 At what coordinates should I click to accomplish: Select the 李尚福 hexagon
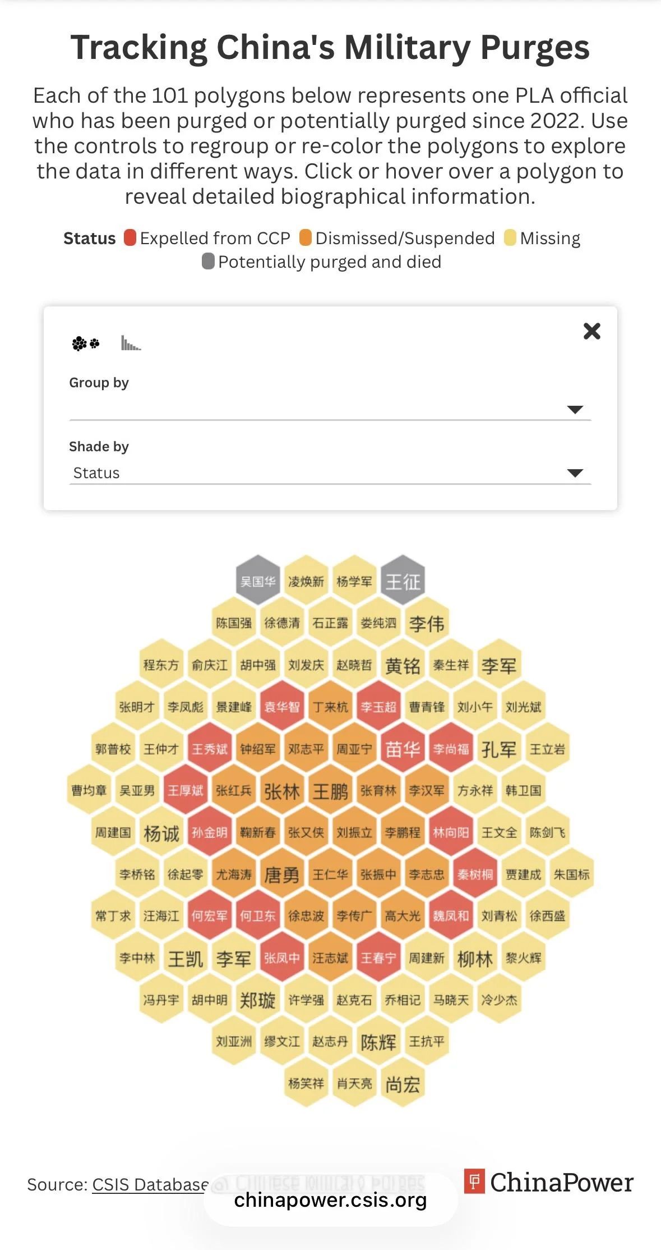(x=451, y=749)
